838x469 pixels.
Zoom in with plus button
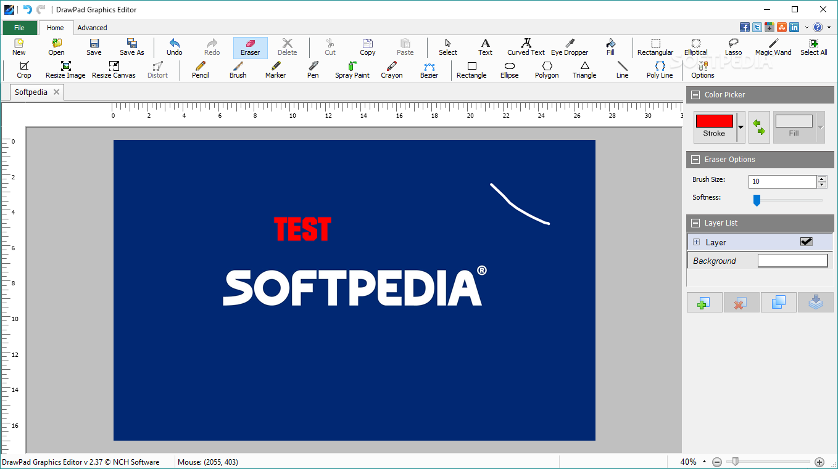pyautogui.click(x=819, y=462)
